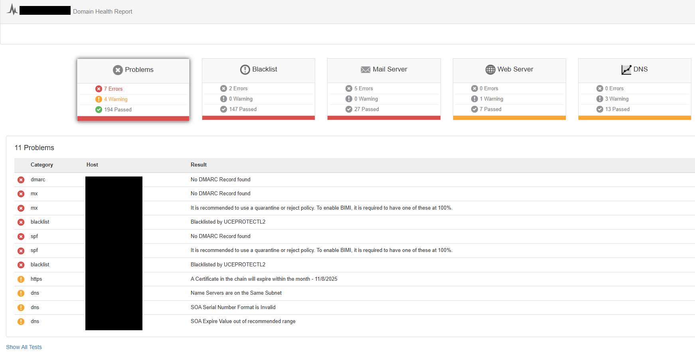Click 5 Errors in Mail Server card
Viewport: 695px width, 353px height.
click(x=363, y=88)
